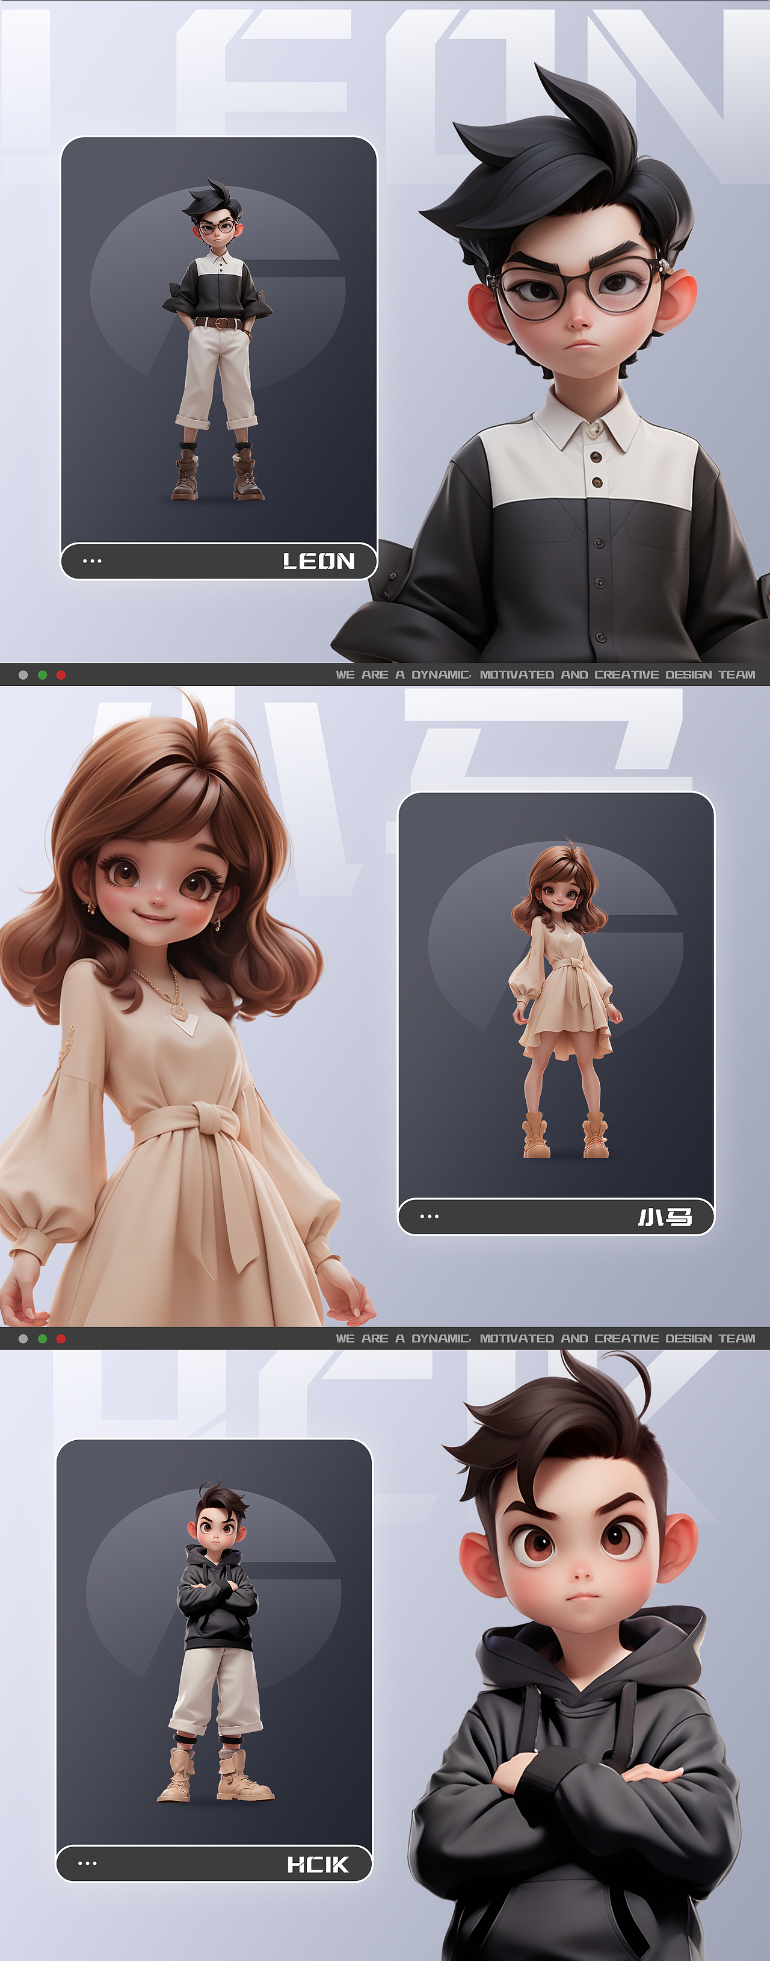Image resolution: width=770 pixels, height=1961 pixels.
Task: Click the green dot in the bar under the girl's portrait
Action: 42,1338
